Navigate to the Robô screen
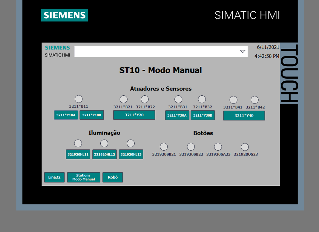This screenshot has height=232, width=319. (113, 177)
